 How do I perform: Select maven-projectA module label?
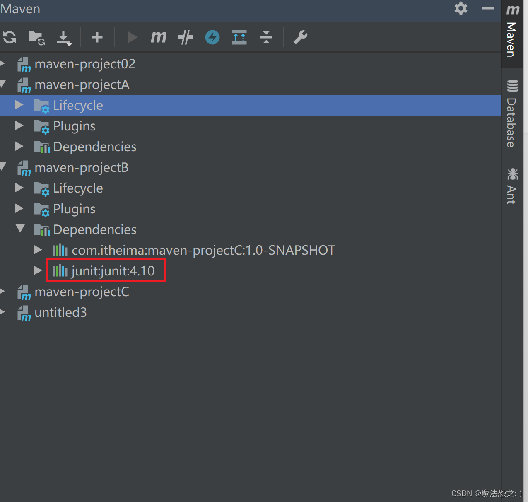click(82, 84)
